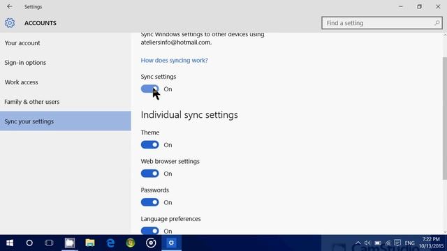The image size is (447, 251).
Task: Open the green round taskbar app
Action: (131, 243)
